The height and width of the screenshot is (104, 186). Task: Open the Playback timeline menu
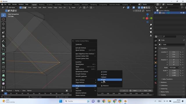[10, 91]
